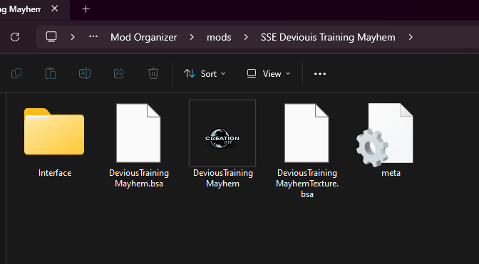
Task: Select the Creation Kit plugin file icon
Action: tap(222, 133)
